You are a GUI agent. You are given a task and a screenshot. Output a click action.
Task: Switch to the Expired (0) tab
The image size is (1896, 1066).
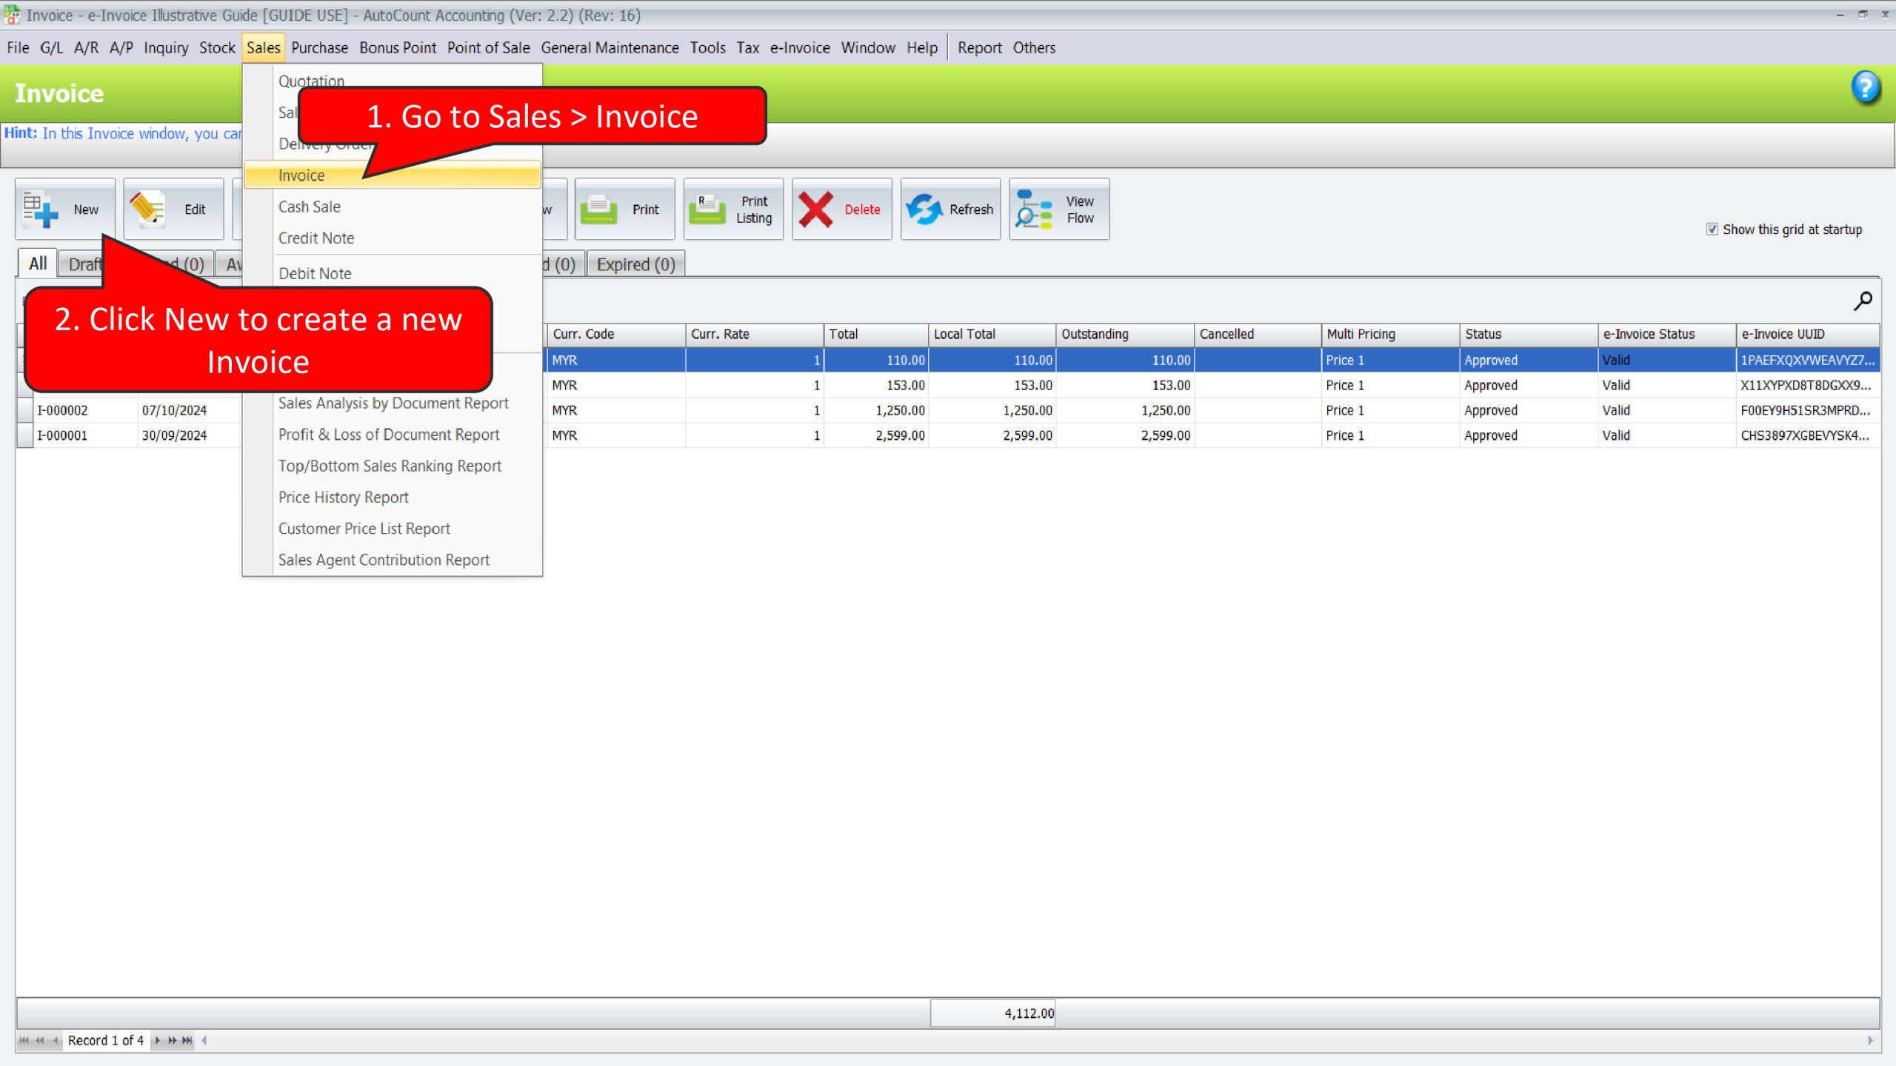(635, 264)
